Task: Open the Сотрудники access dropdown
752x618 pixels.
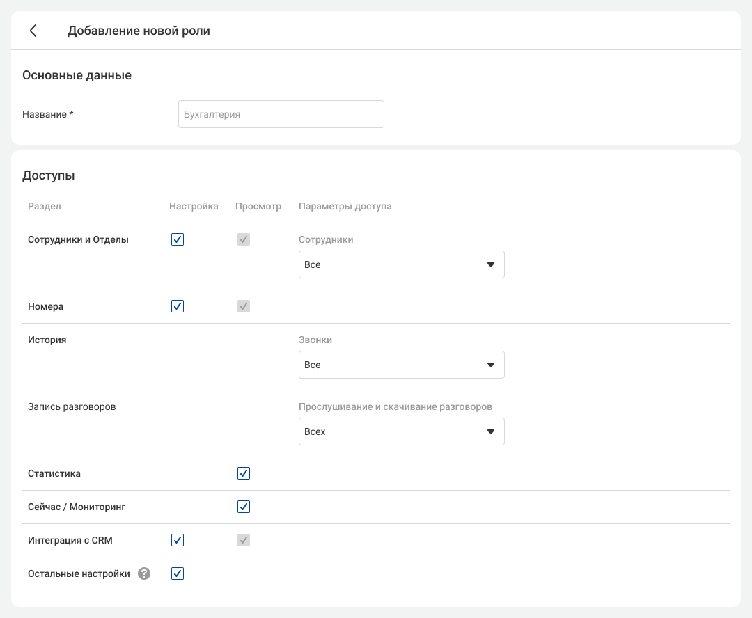Action: [x=401, y=264]
